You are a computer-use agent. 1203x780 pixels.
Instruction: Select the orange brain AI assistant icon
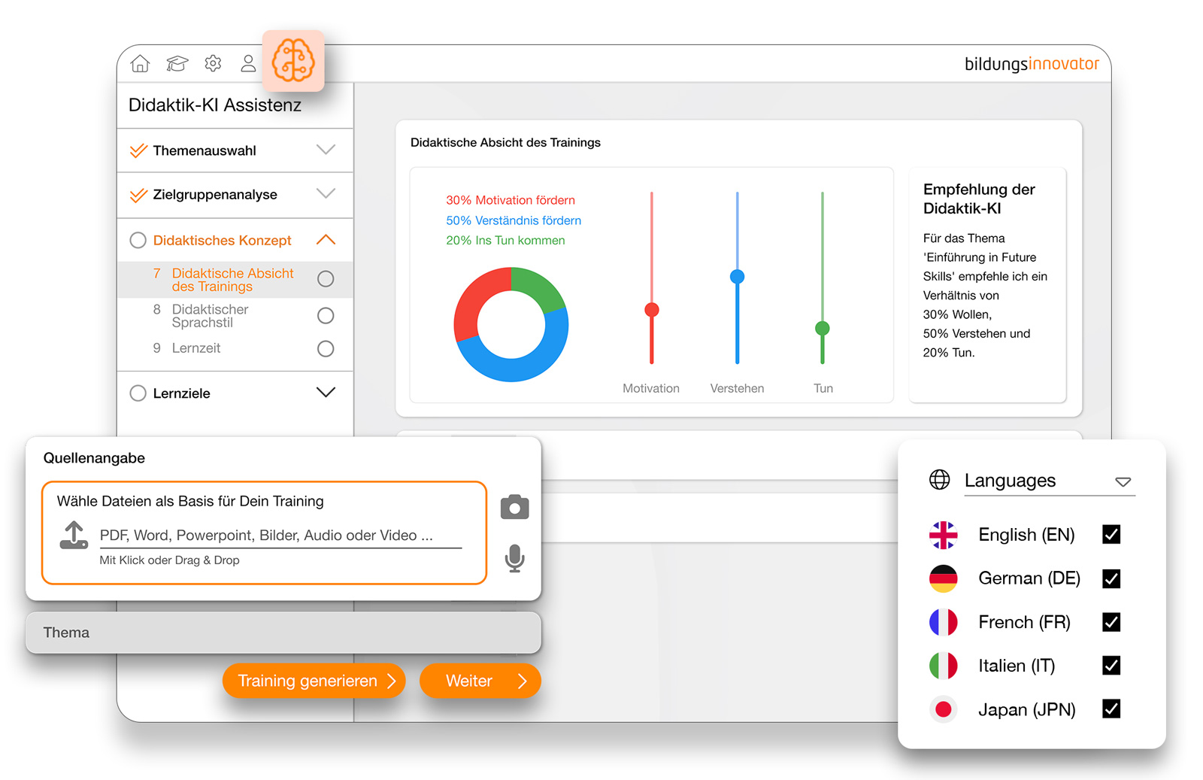coord(293,61)
